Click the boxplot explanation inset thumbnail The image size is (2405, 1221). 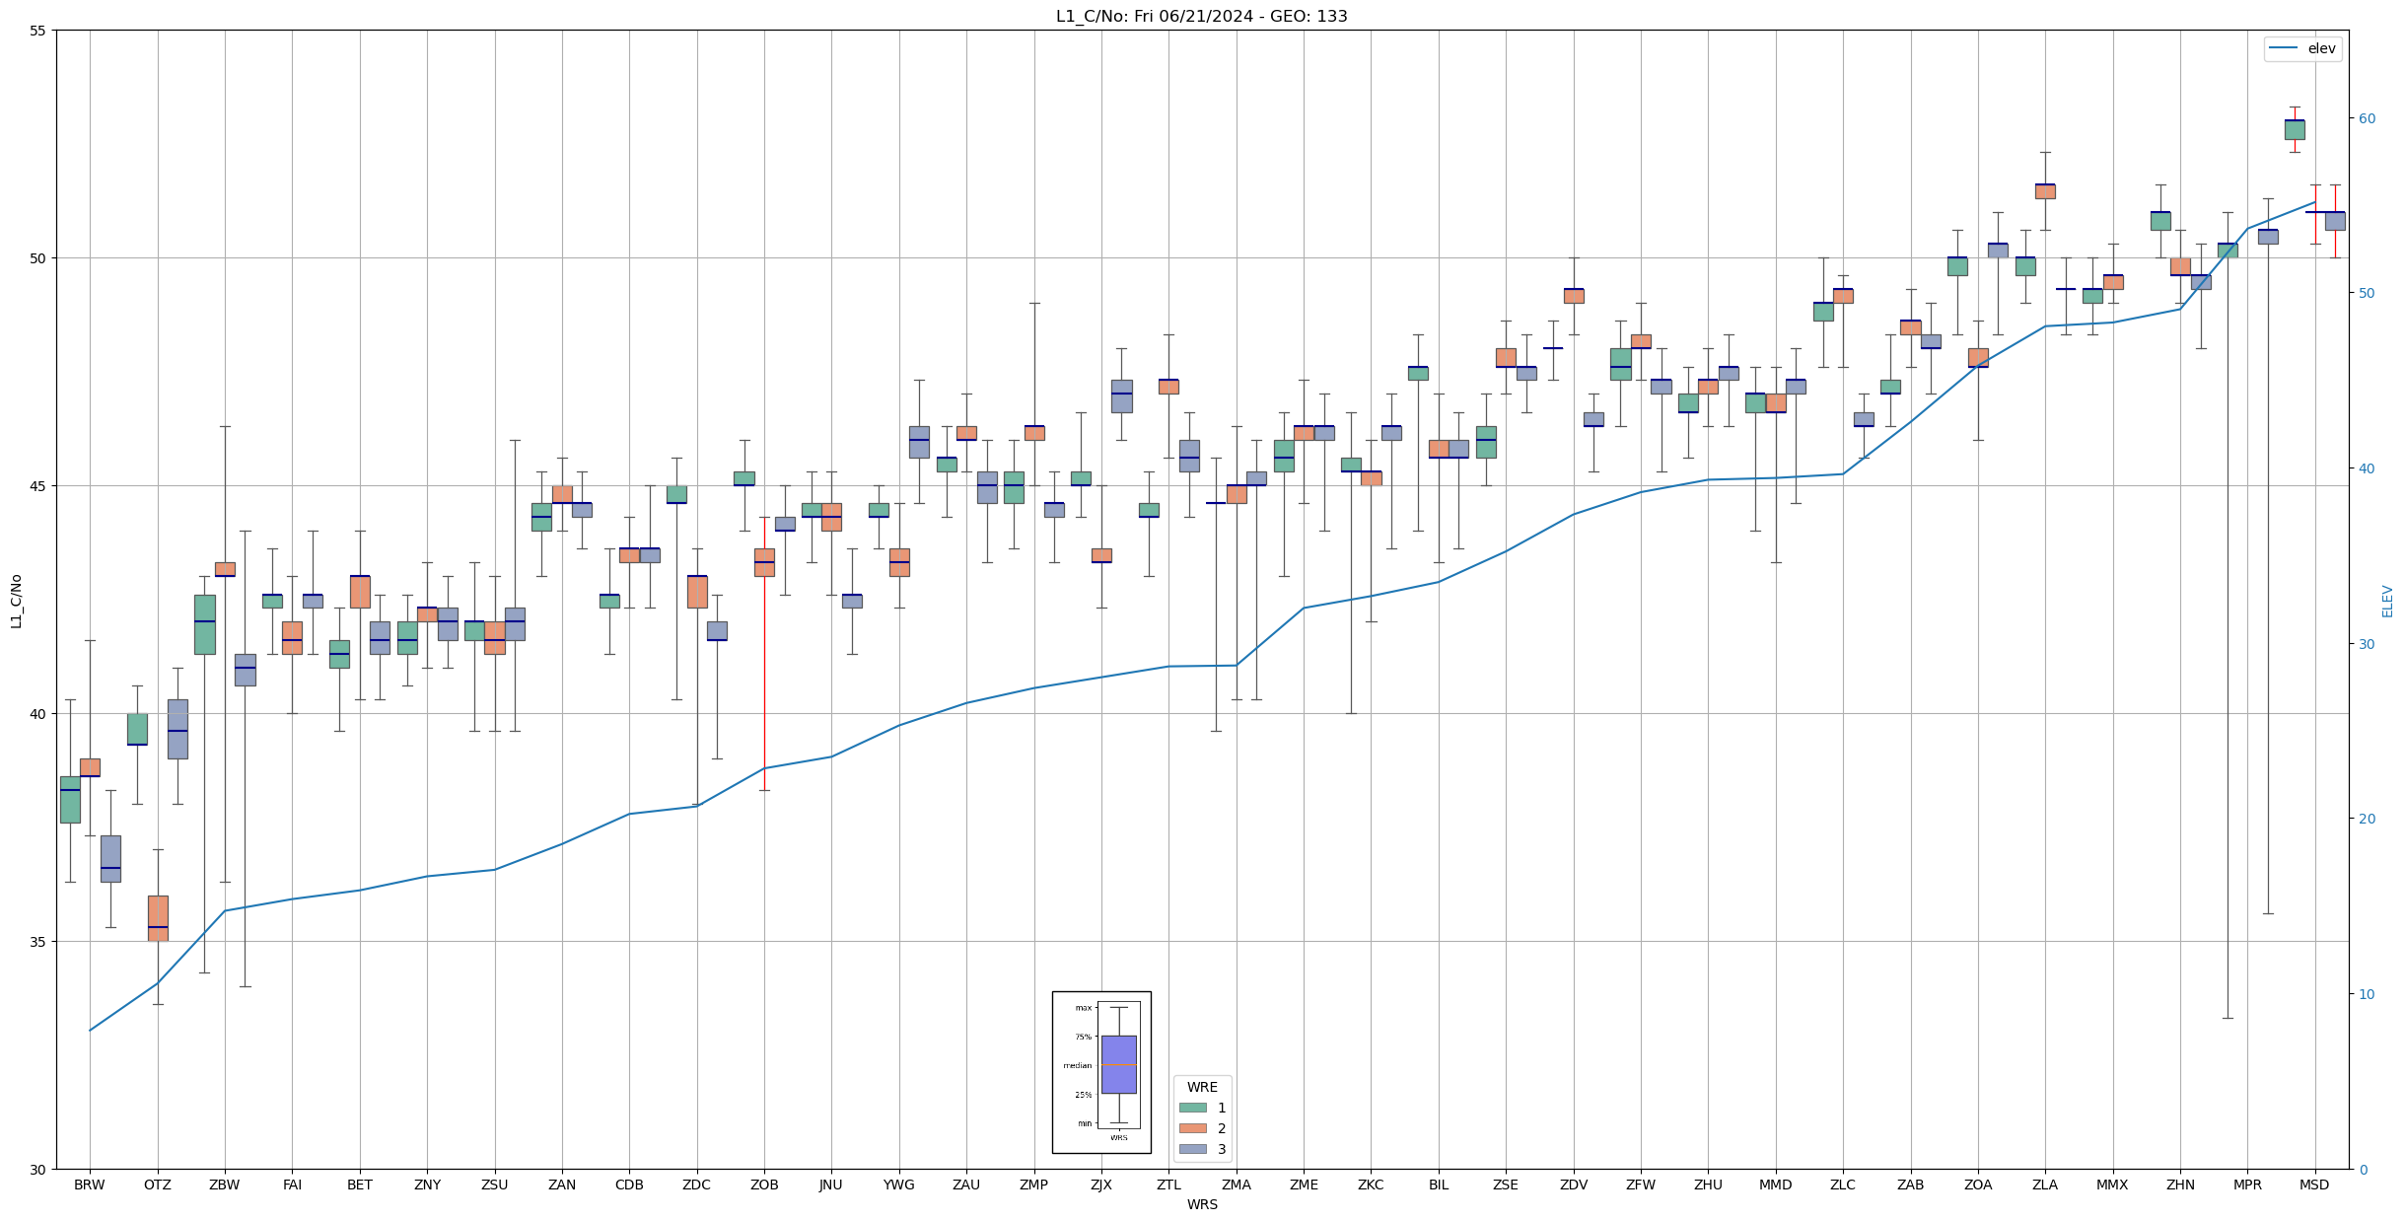click(1101, 1072)
